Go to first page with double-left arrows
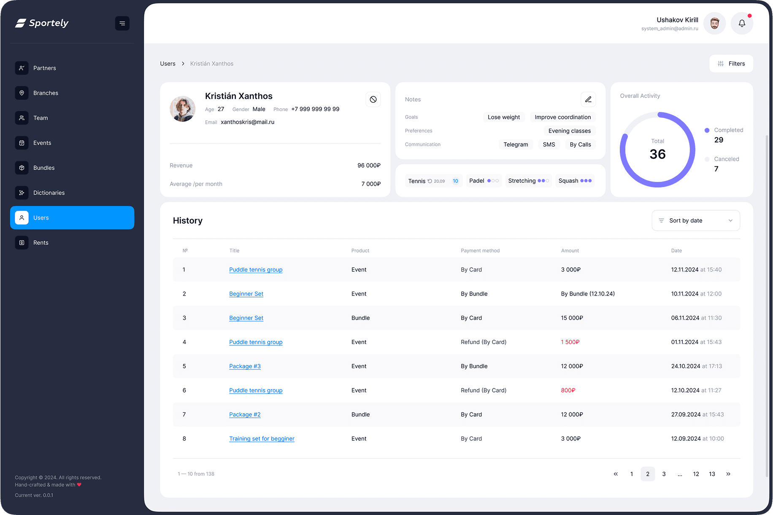The image size is (773, 515). point(616,474)
